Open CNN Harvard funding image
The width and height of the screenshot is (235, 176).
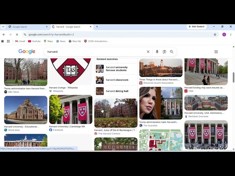[206, 72]
